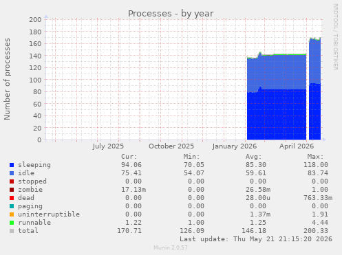Click the 'Munin 2.0.57' version text

point(171,247)
